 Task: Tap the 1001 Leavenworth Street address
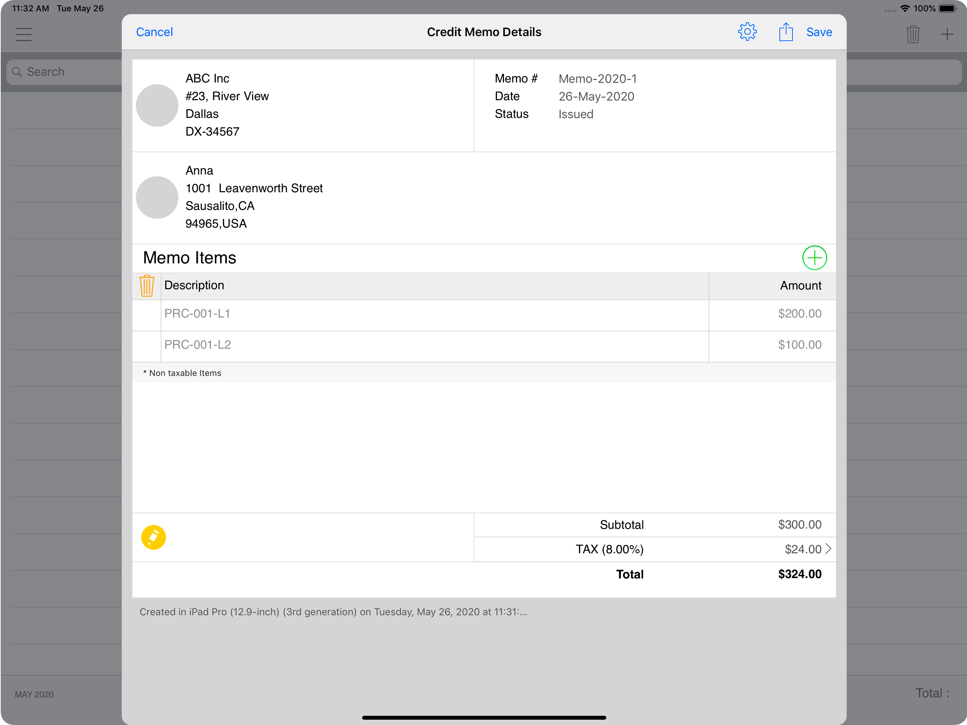click(254, 188)
